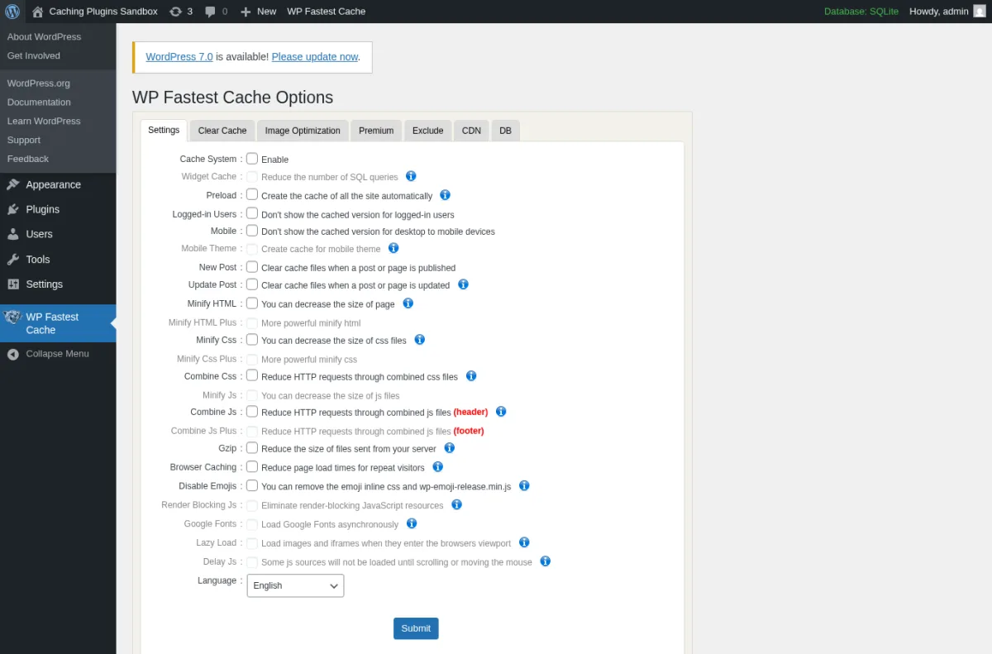Check the Disable Emojis checkbox
The height and width of the screenshot is (654, 992).
[252, 486]
